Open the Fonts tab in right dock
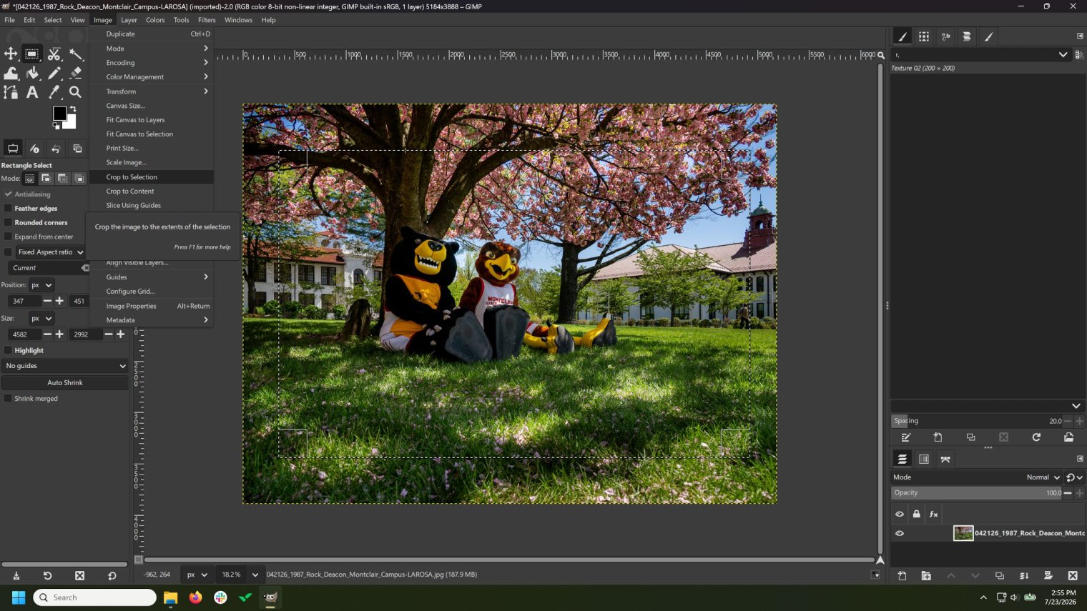Screen dimensions: 1087x611 click(x=945, y=36)
